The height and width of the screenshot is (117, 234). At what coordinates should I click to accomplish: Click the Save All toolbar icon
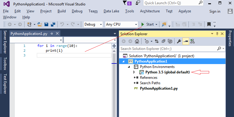click(x=53, y=24)
